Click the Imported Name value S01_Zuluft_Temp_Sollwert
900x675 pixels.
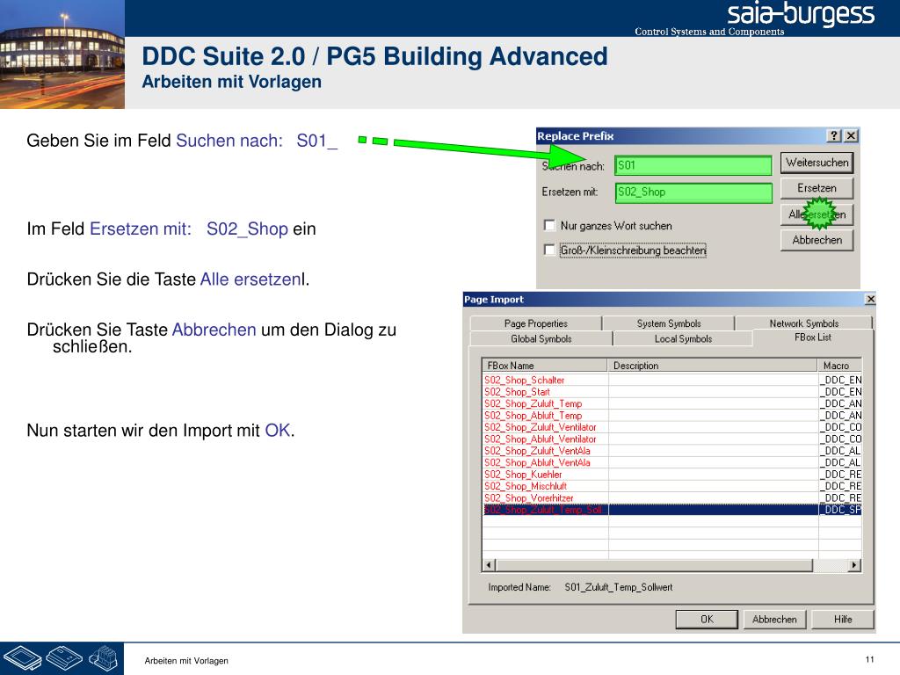618,587
